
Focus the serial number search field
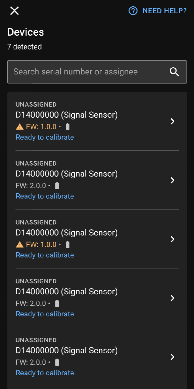coord(88,72)
